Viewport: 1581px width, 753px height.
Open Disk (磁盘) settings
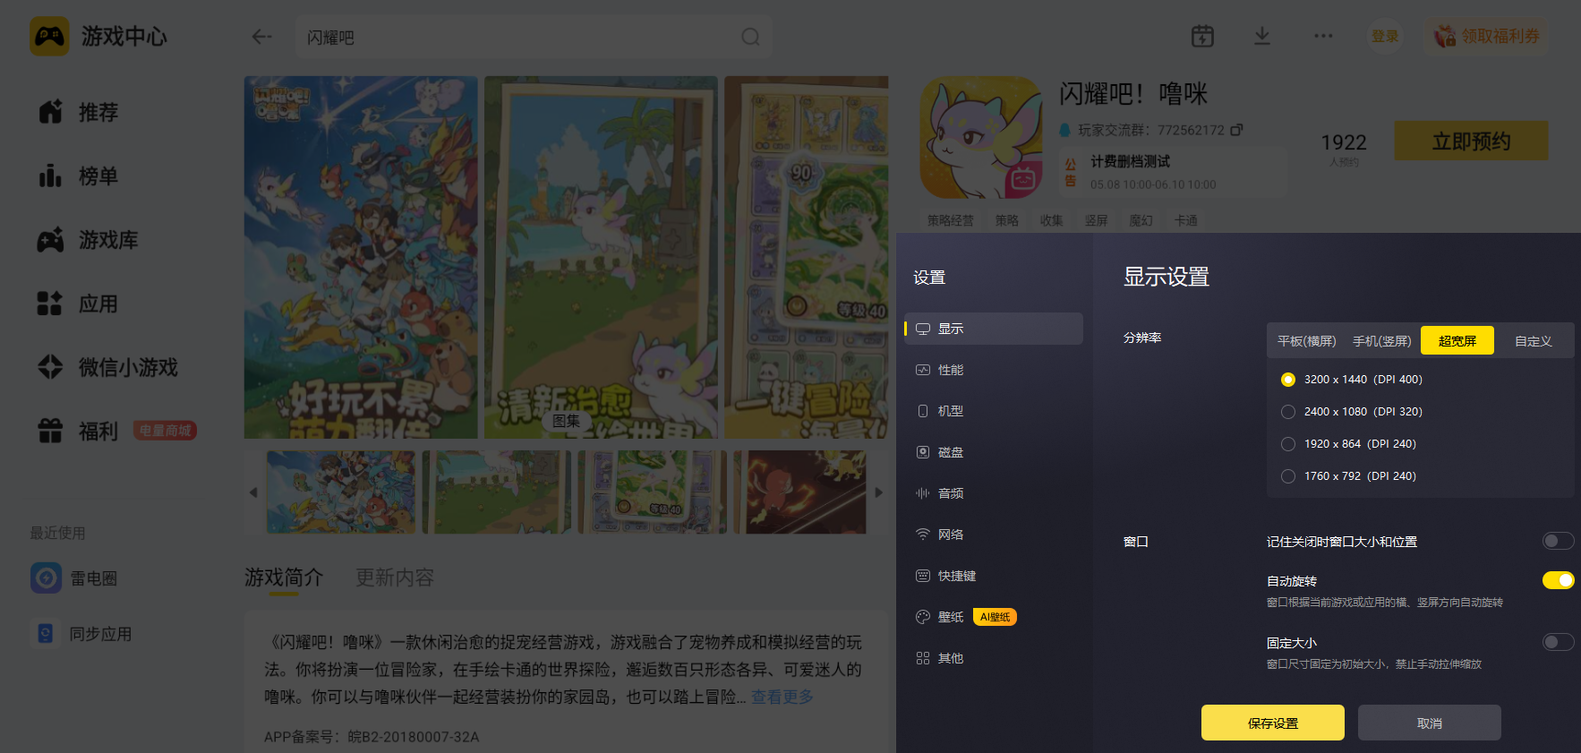994,452
